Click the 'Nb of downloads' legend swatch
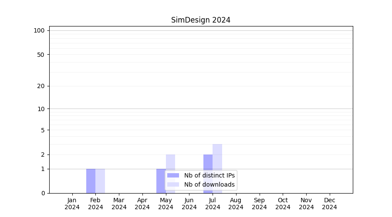This screenshot has width=392, height=217. pyautogui.click(x=173, y=184)
